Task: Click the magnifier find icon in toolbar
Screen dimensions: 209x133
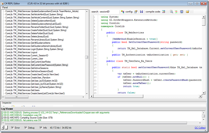Action: click(x=172, y=12)
